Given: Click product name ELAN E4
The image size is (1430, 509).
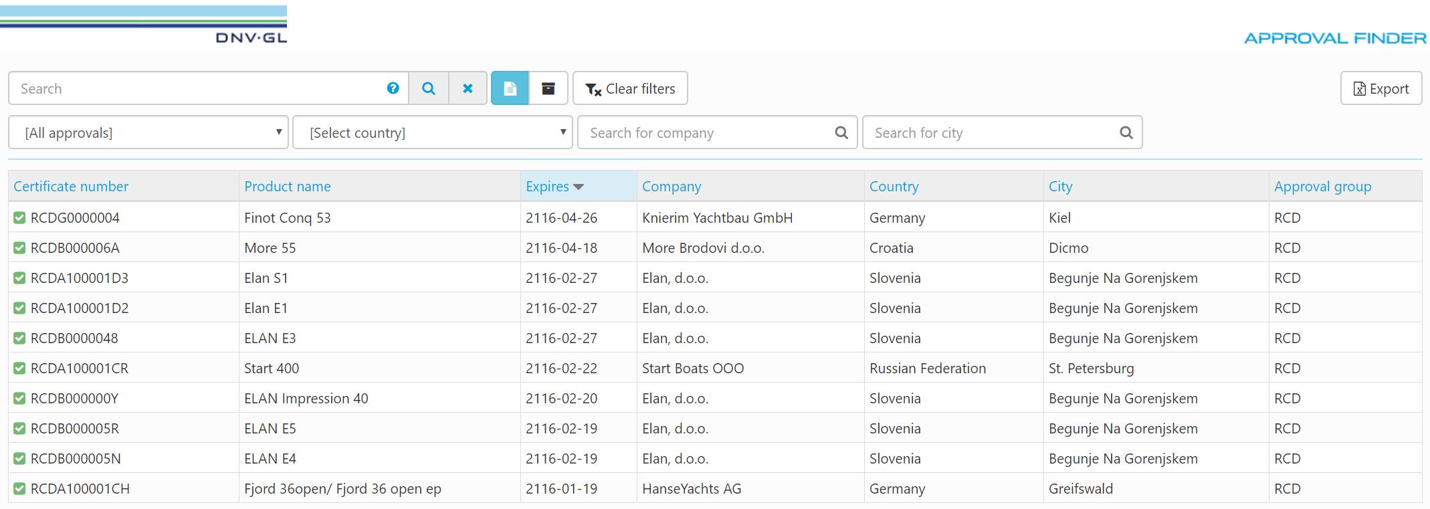Looking at the screenshot, I should 270,458.
